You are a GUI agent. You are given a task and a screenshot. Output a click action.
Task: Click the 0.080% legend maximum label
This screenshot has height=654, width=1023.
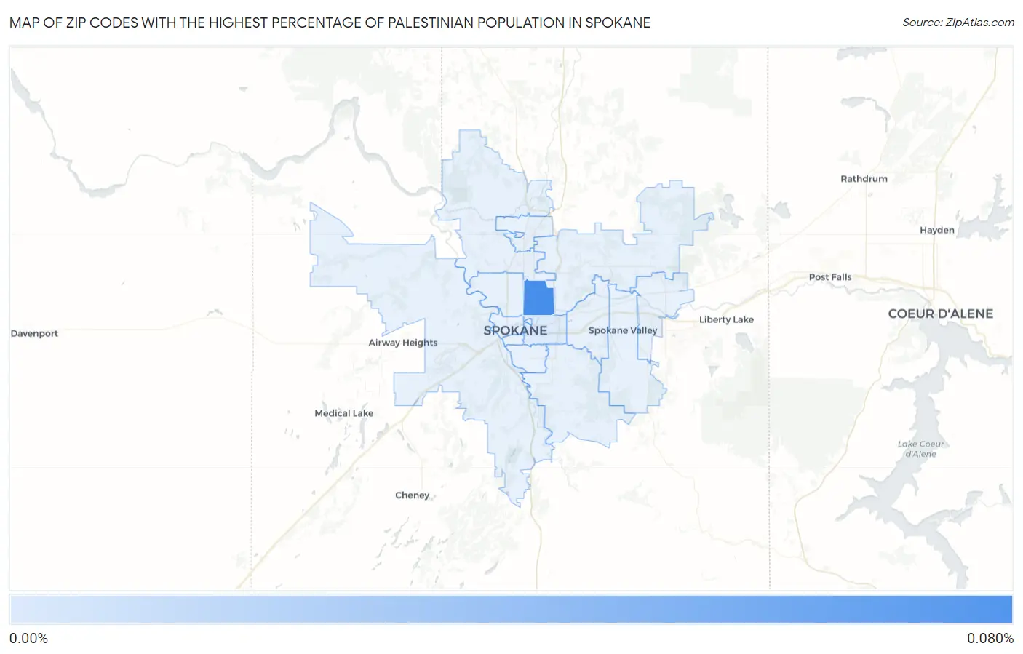990,639
